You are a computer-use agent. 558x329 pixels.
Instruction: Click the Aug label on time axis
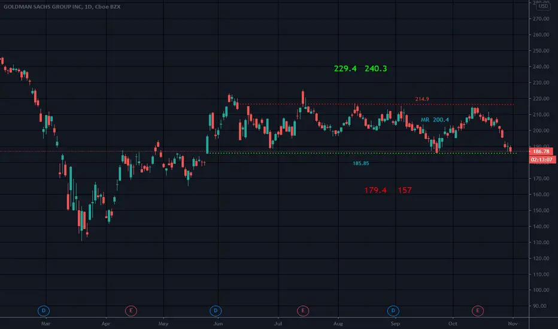point(338,324)
